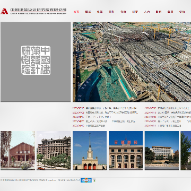
Task: Click the red A company logo
Action: (x=4, y=11)
